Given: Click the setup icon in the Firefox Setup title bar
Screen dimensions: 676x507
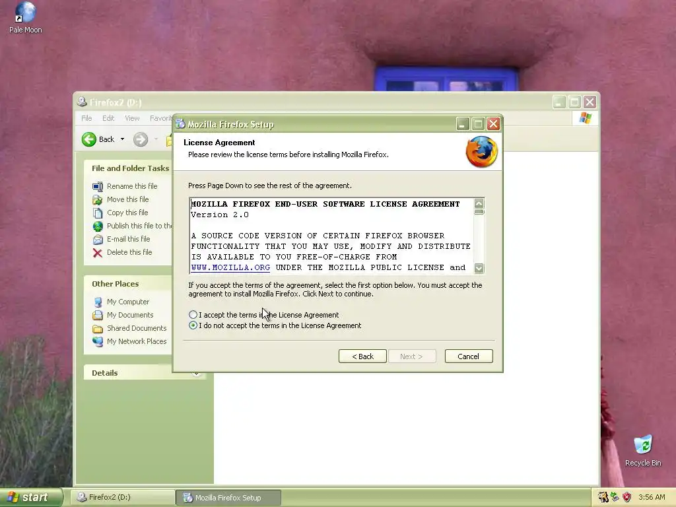Looking at the screenshot, I should point(180,124).
